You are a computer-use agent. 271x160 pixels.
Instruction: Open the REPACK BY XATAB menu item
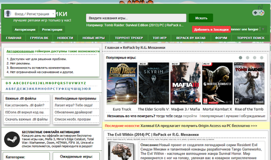coord(191,38)
